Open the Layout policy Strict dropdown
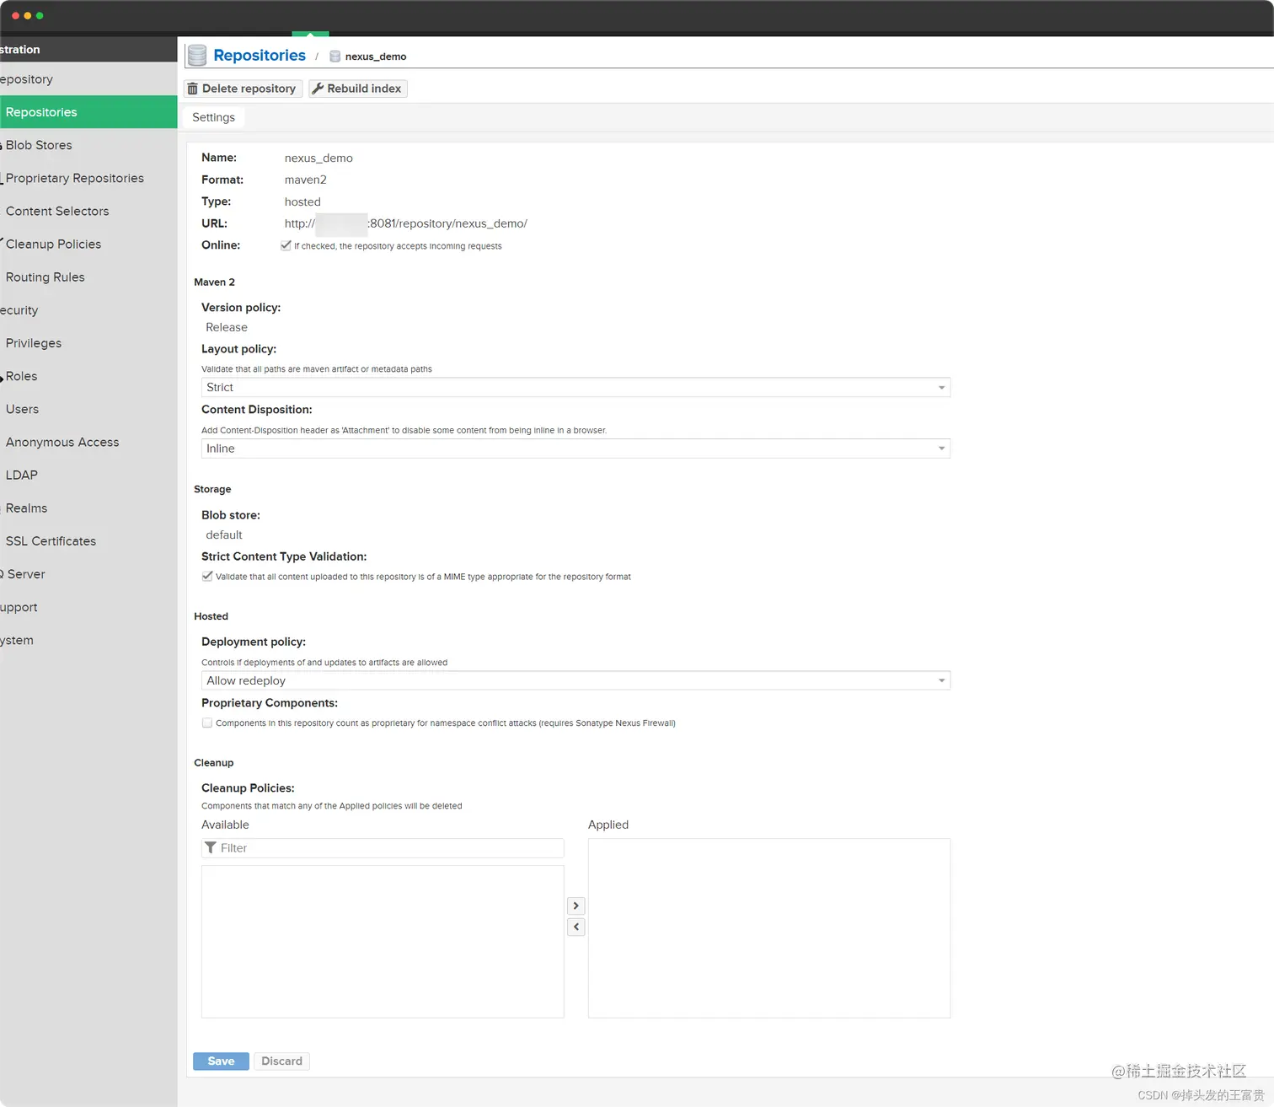This screenshot has width=1274, height=1107. click(x=575, y=387)
